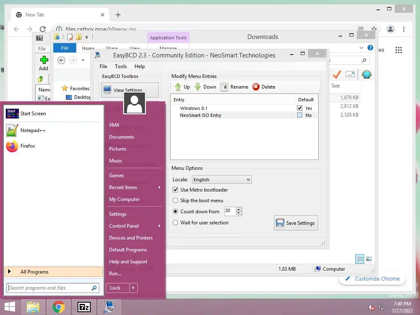Click the Chrome reload page icon
420x315 pixels.
(43, 29)
